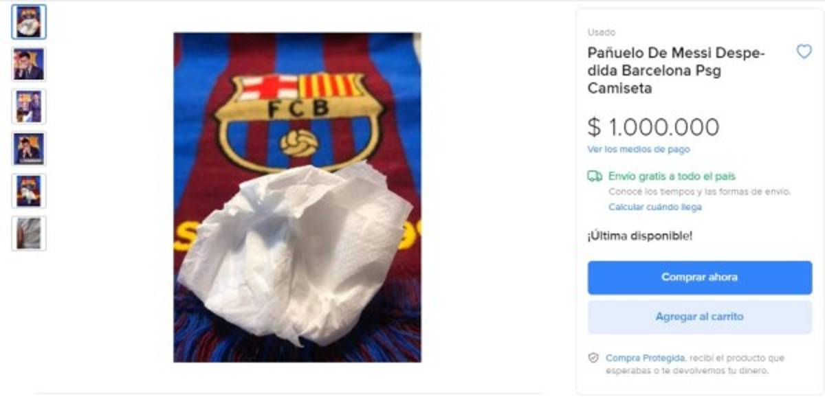Click the price of $1.000.000
825x397 pixels.
[650, 128]
